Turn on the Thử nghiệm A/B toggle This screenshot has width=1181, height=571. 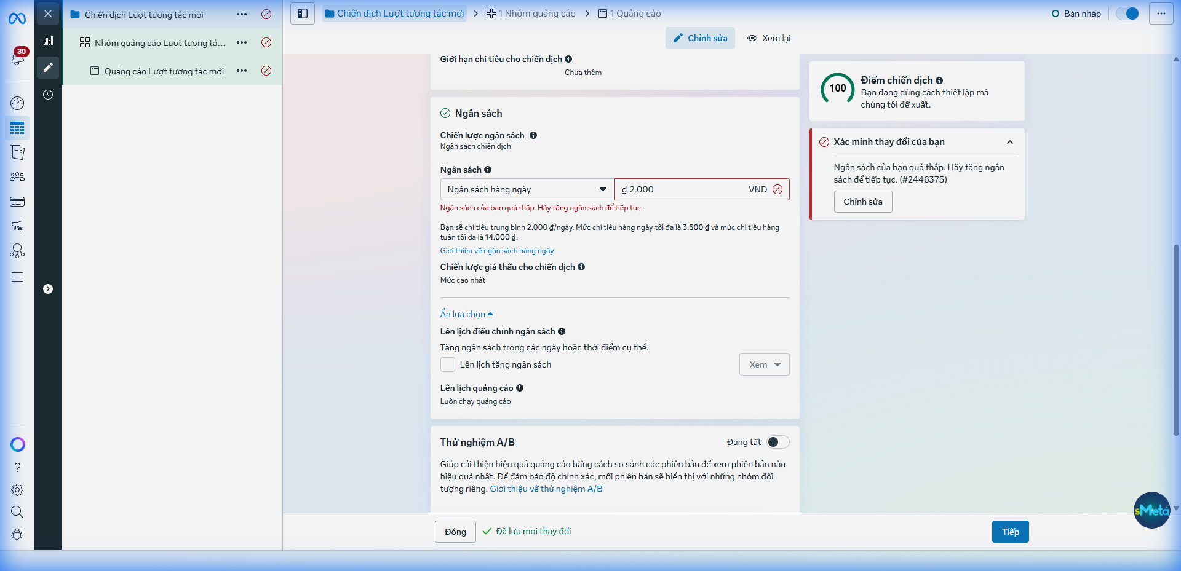pos(777,442)
